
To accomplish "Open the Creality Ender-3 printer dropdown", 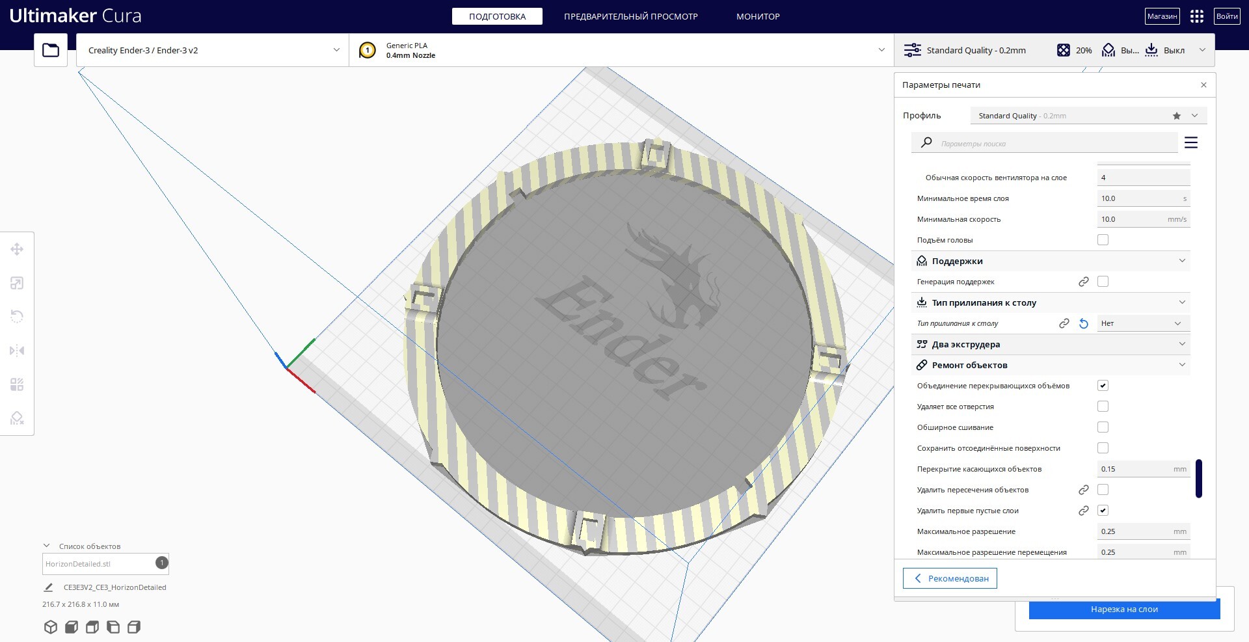I will tap(212, 50).
